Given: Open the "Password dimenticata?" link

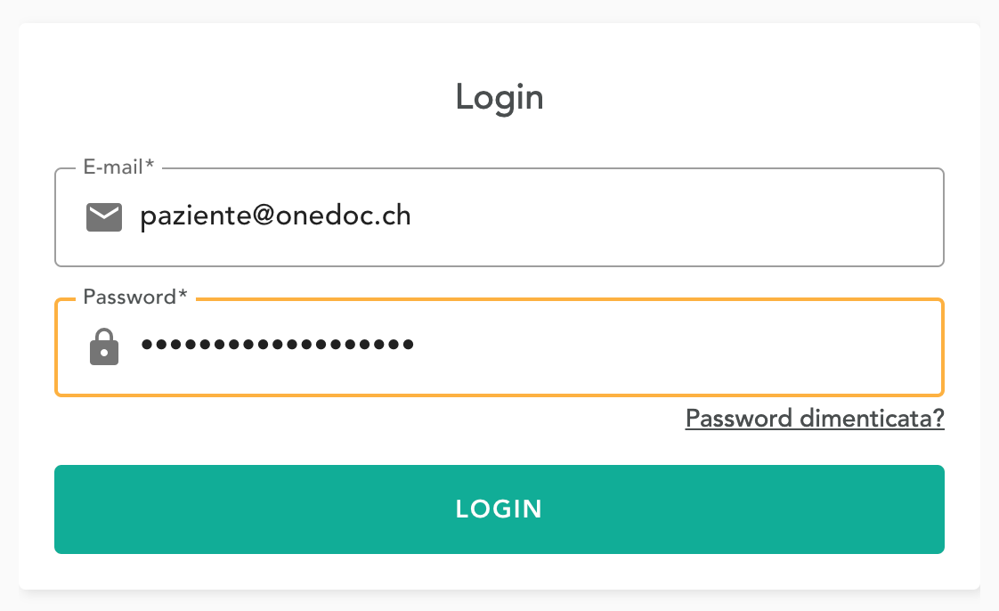Looking at the screenshot, I should coord(814,419).
